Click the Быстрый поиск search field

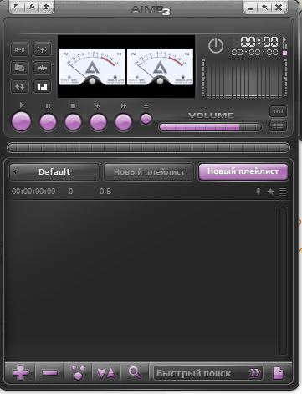pos(207,373)
